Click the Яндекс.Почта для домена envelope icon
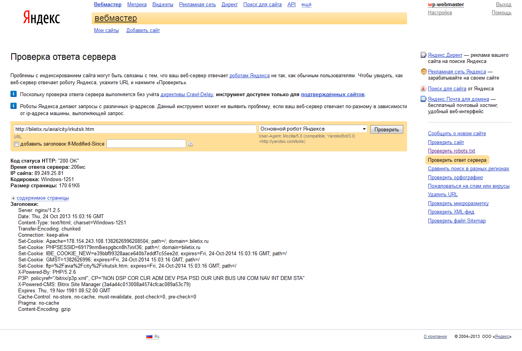 click(423, 99)
